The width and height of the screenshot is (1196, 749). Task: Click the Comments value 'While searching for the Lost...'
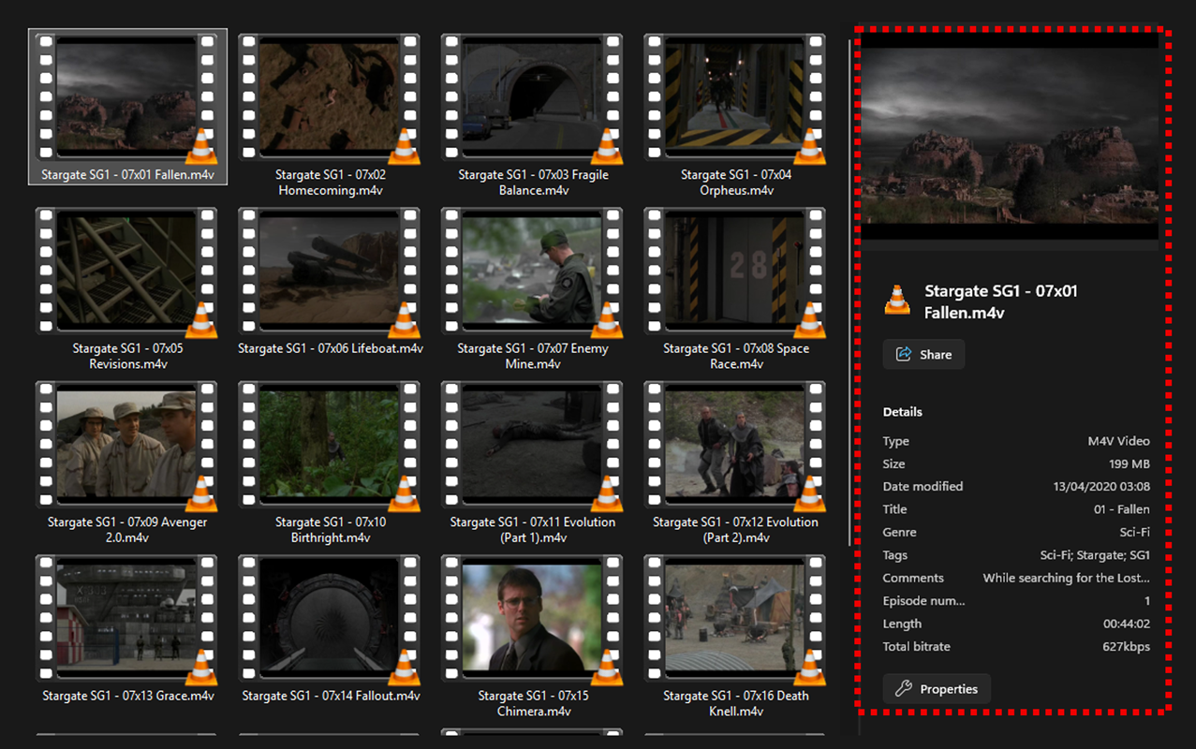click(x=1066, y=578)
